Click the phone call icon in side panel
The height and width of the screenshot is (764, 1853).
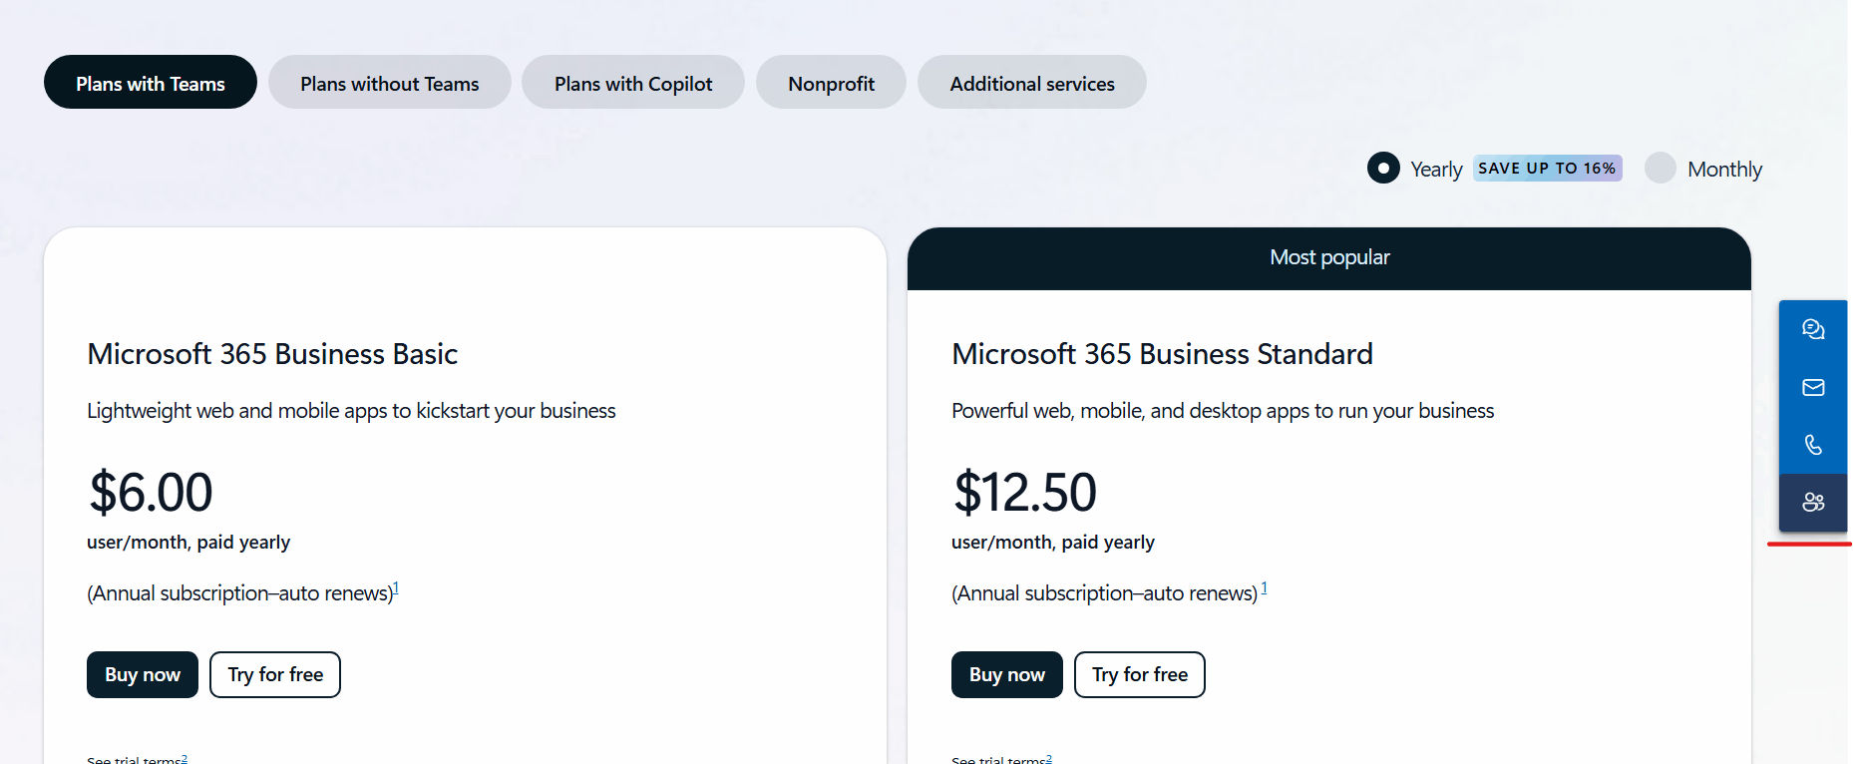1813,445
